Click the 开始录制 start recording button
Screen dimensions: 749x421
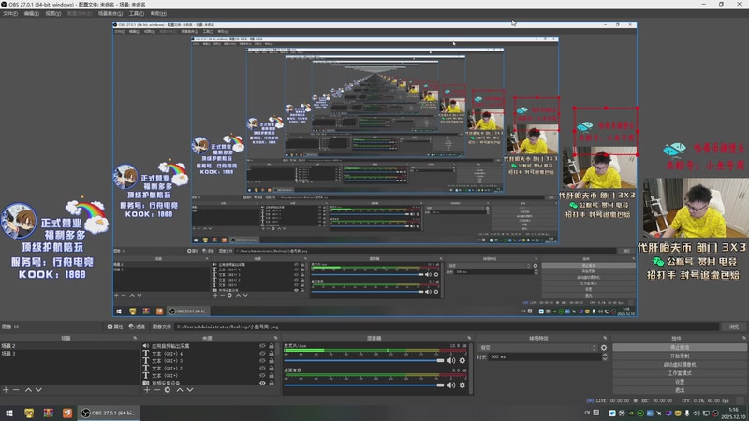pyautogui.click(x=680, y=356)
